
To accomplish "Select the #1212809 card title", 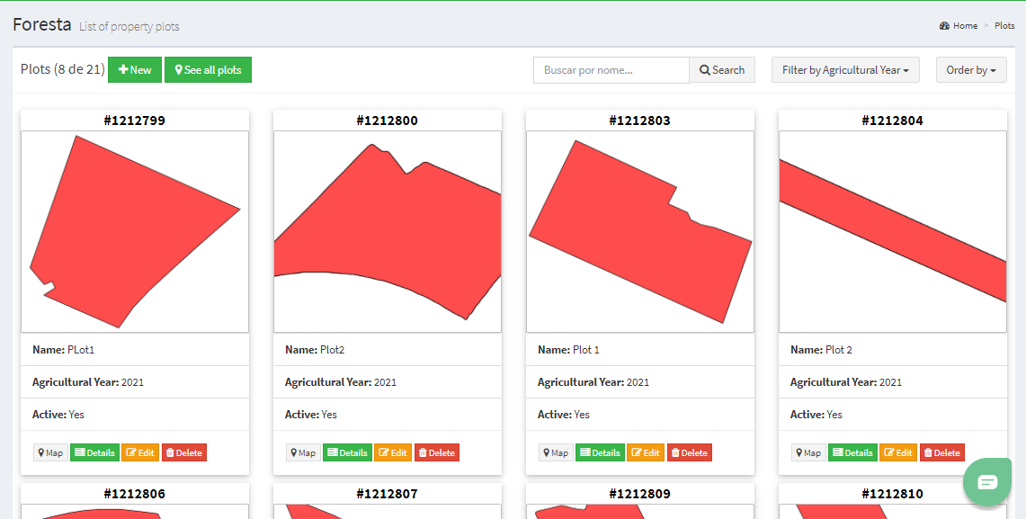I will pyautogui.click(x=640, y=494).
